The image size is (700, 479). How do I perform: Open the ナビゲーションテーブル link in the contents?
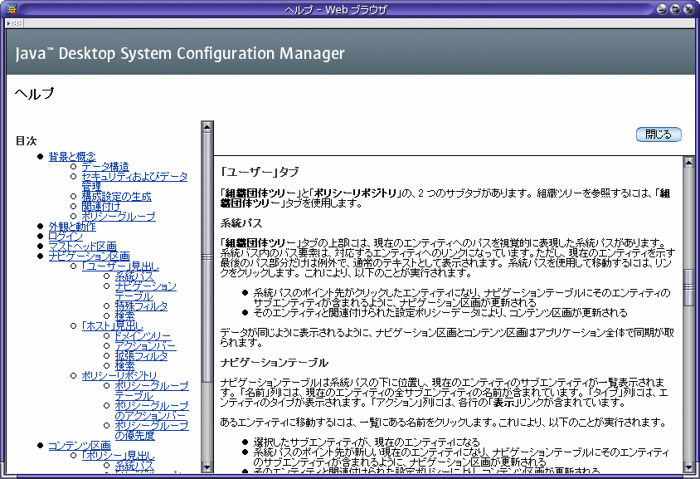point(145,291)
